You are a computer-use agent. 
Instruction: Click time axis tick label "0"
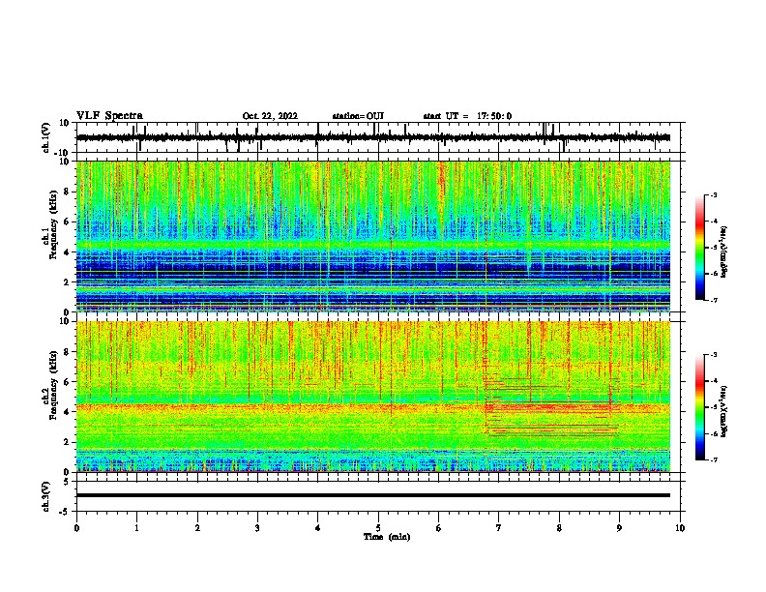tap(76, 528)
